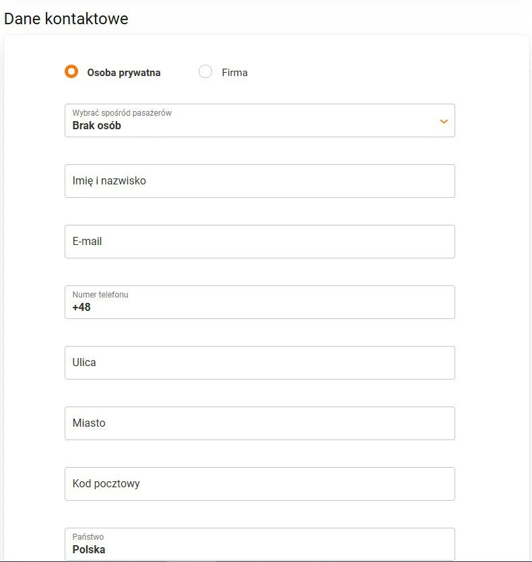Screen dimensions: 532x562
Task: Click the Firma label text
Action: point(234,73)
